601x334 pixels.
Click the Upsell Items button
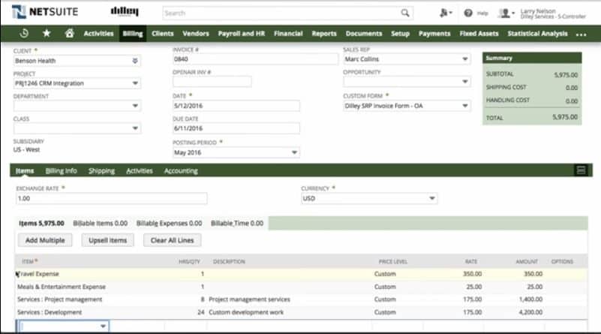click(x=108, y=240)
